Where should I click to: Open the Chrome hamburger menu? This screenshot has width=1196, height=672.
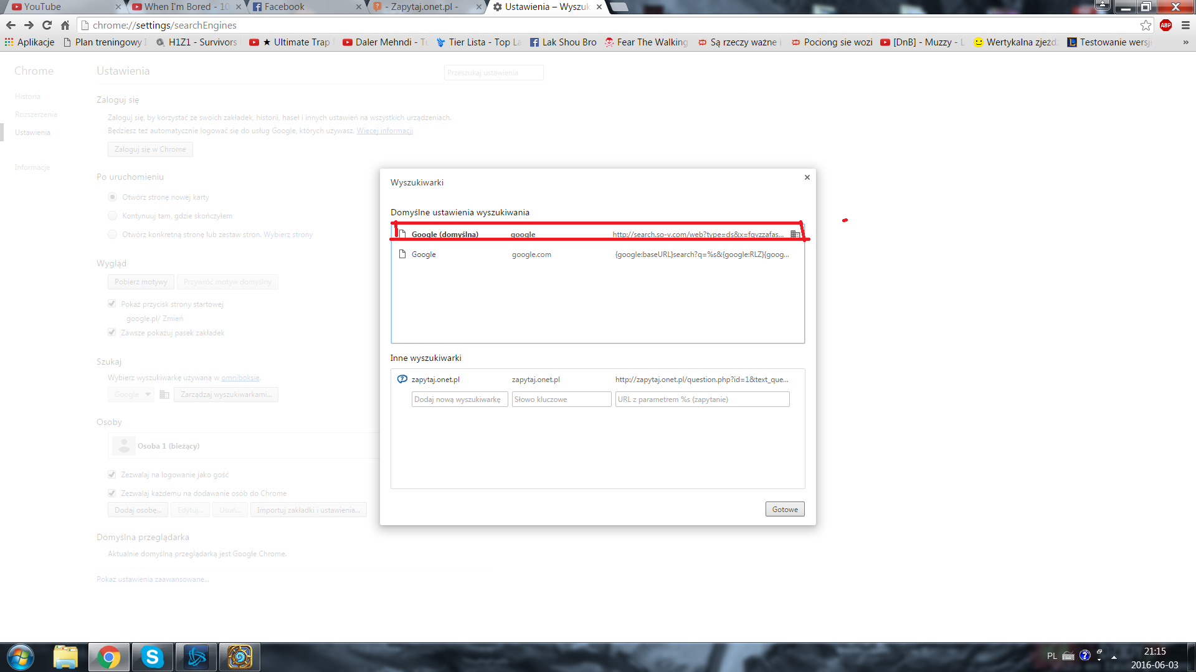pos(1185,26)
